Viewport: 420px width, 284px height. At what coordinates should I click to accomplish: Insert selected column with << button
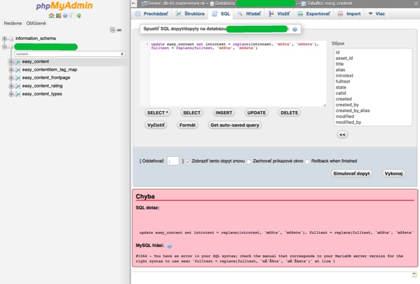[x=342, y=135]
